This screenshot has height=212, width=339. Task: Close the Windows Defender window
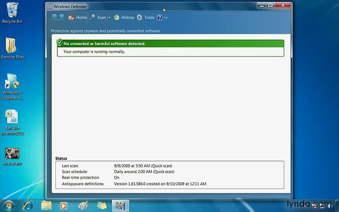(x=283, y=5)
